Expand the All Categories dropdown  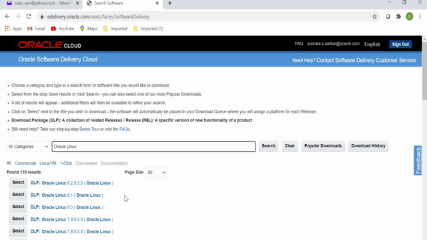[x=28, y=147]
